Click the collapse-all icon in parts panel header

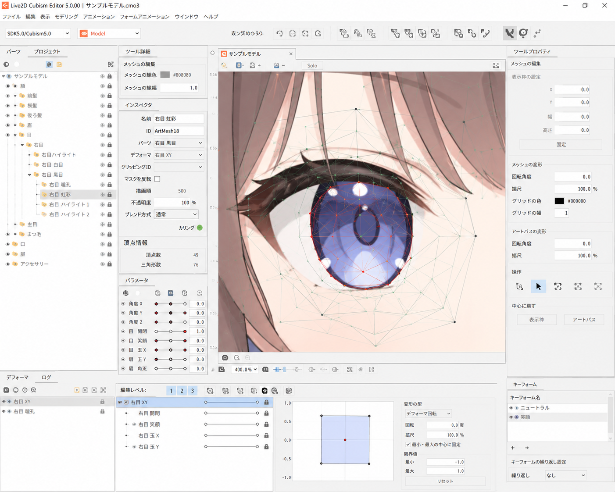click(111, 64)
